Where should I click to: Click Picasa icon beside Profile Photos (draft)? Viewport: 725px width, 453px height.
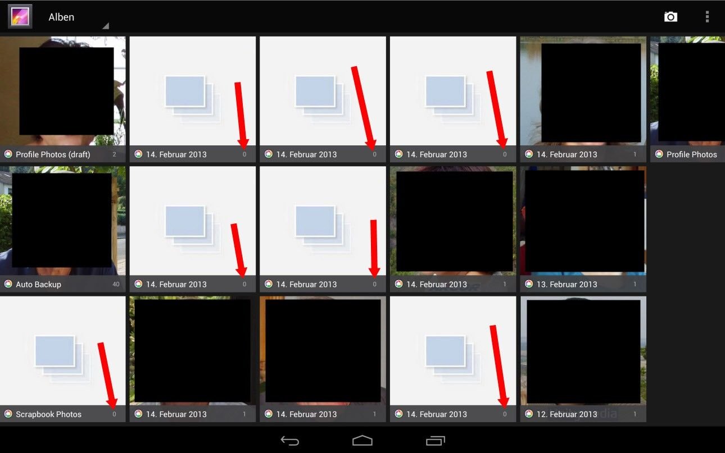click(8, 154)
